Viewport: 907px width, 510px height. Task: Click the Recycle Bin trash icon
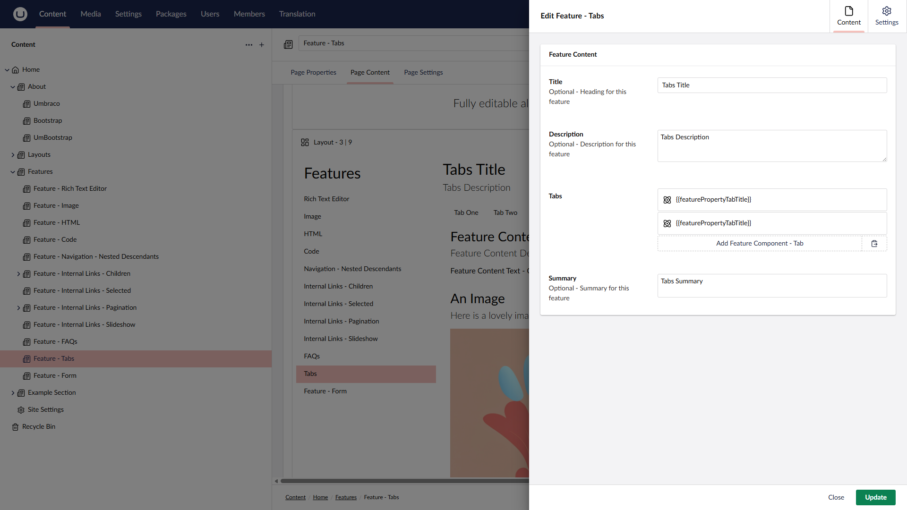(15, 427)
